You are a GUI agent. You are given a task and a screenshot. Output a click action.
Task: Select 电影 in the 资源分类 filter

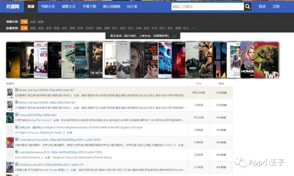tap(33, 22)
